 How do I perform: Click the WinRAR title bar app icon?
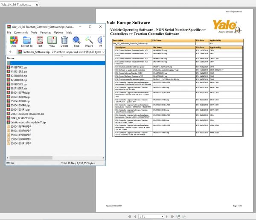9,27
